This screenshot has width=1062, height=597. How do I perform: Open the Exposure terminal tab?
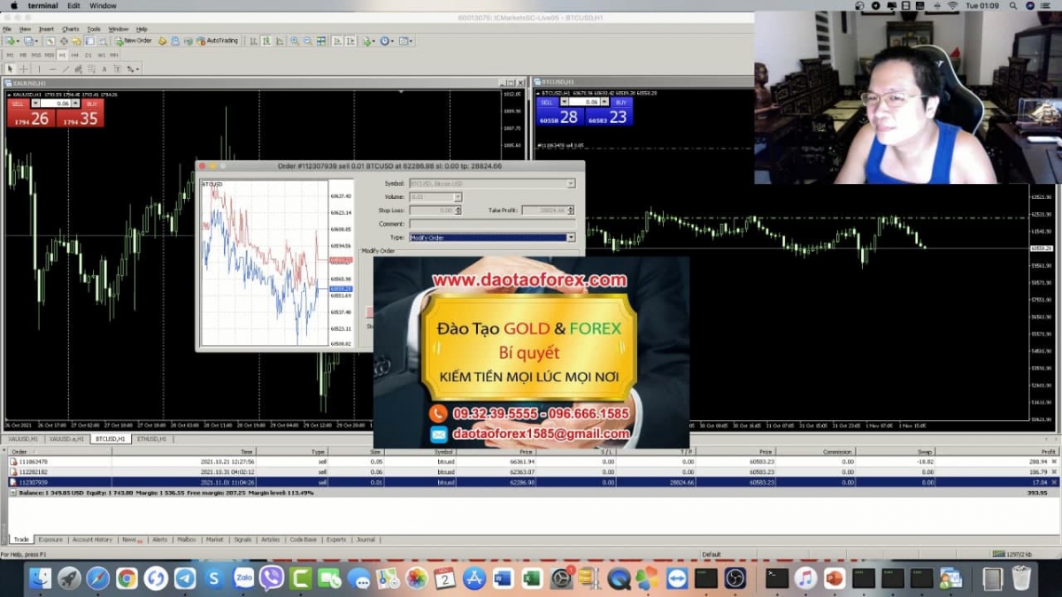tap(50, 540)
